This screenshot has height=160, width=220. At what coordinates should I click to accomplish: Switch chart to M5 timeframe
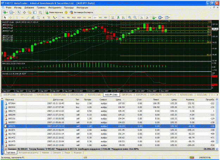[x=68, y=18]
